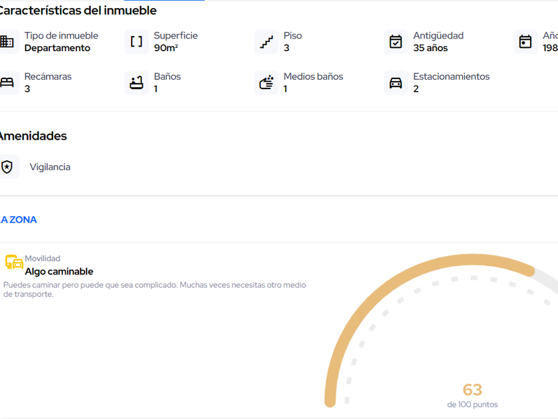Screen dimensions: 558x419
Task: Click the Superficie brackets icon
Action: point(136,42)
